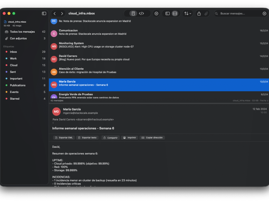Viewport: 269px width, 202px height.
Task: Click the forward navigation chevron
Action: coord(62,13)
